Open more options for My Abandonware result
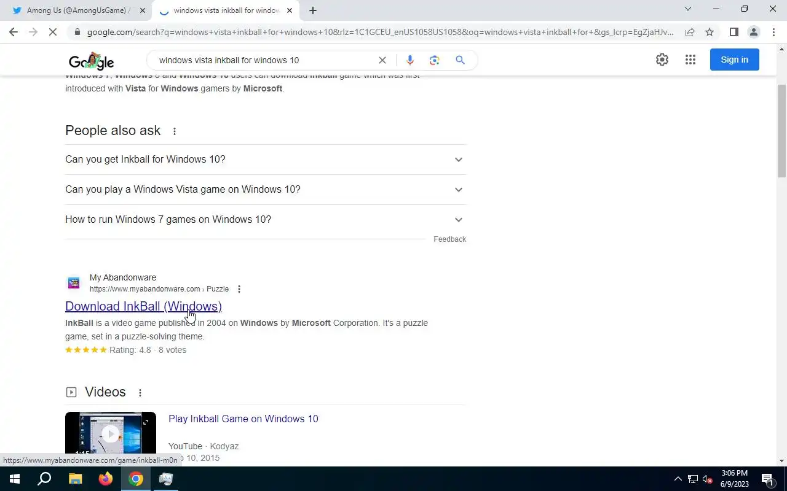Screen dimensions: 787x491 pos(239,289)
